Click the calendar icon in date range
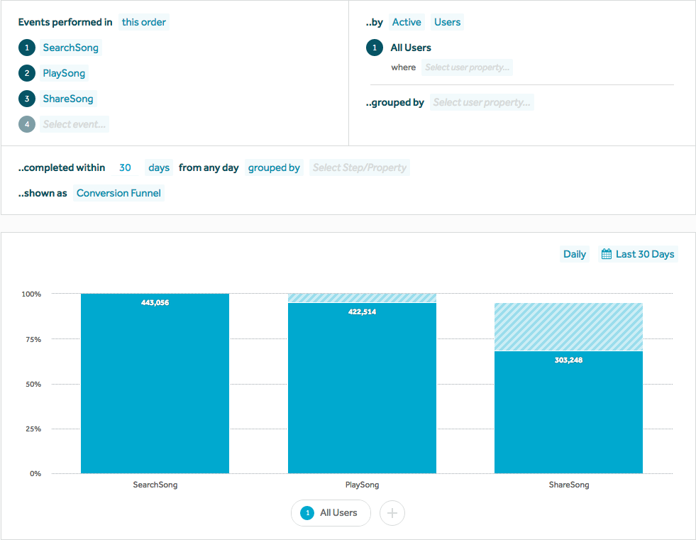The height and width of the screenshot is (540, 696). click(x=607, y=254)
